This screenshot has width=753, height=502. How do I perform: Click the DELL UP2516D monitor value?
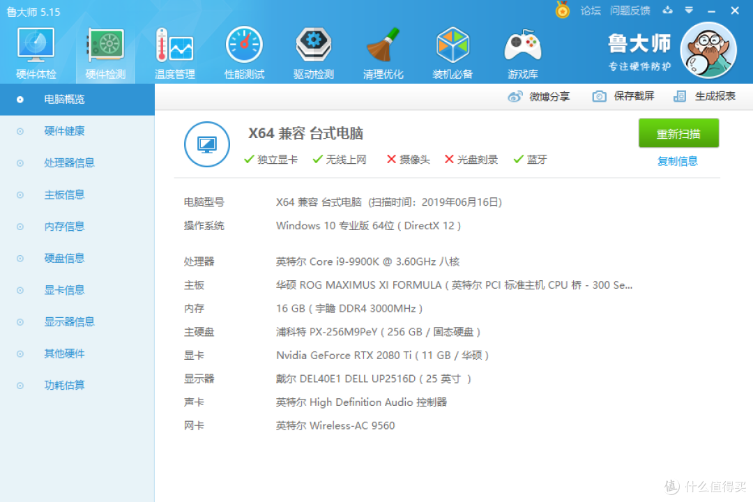coord(374,379)
